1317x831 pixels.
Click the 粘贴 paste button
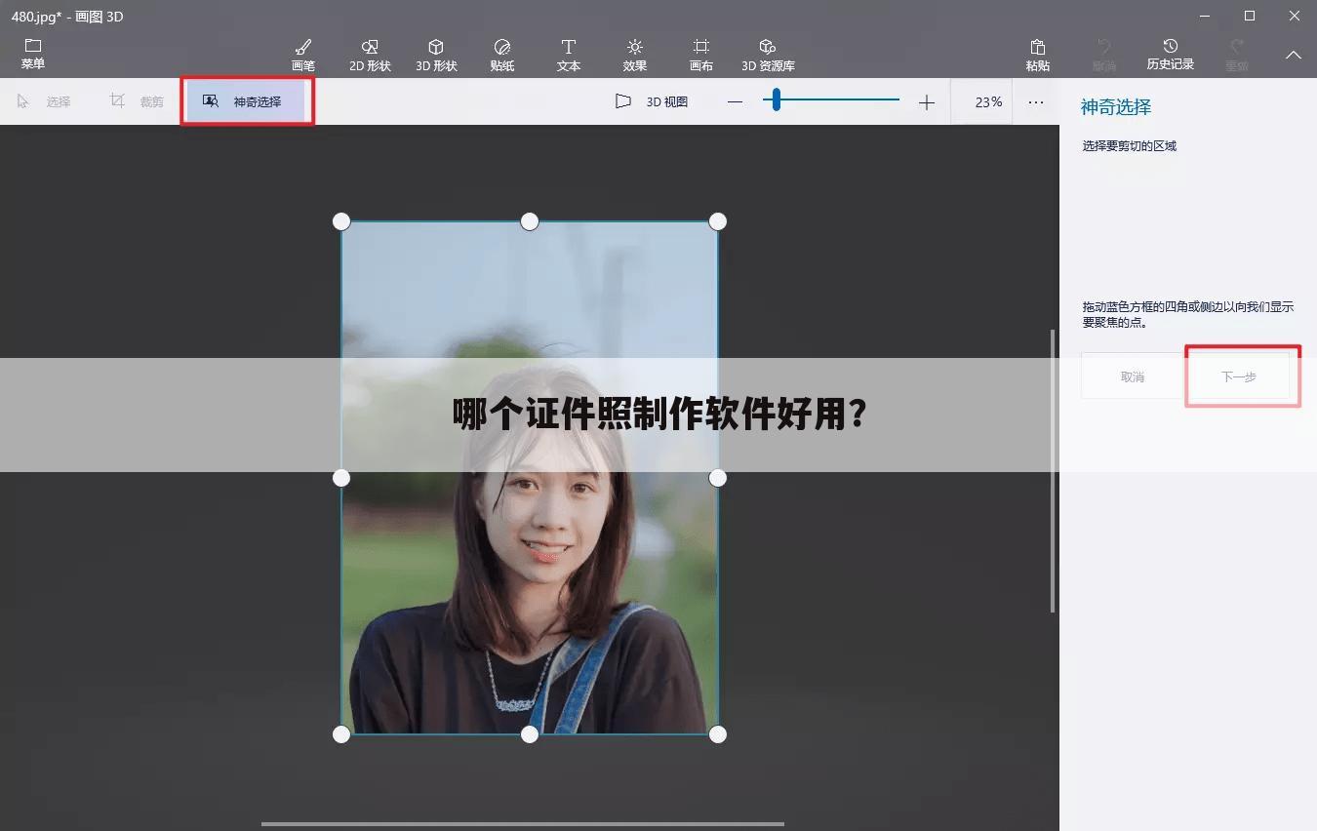1038,55
